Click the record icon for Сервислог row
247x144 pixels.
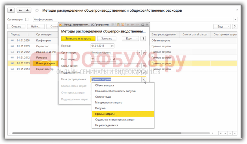pos(12,46)
